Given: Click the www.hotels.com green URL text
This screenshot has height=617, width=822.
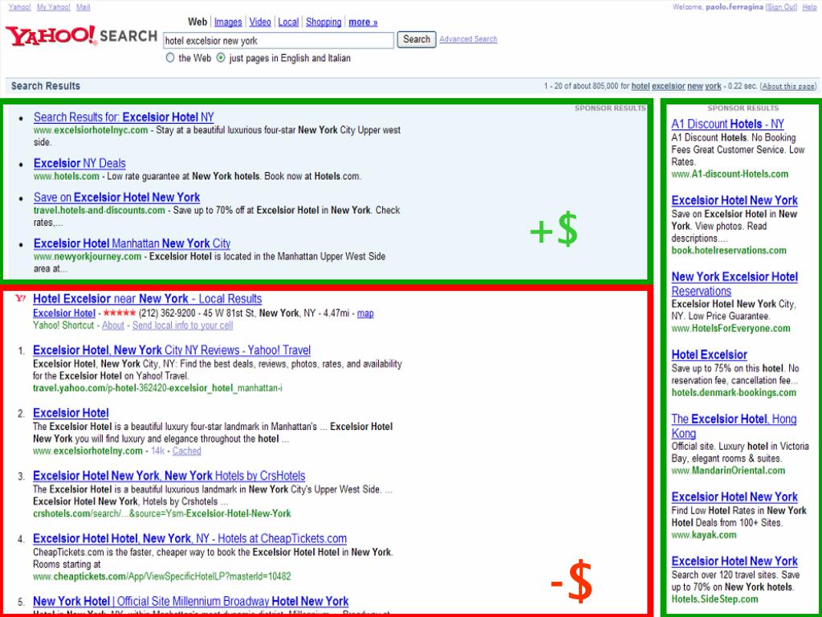Looking at the screenshot, I should pos(66,176).
